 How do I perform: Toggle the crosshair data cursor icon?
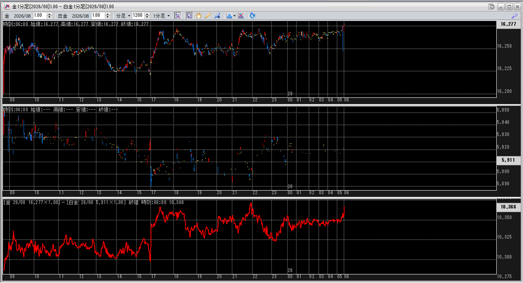[x=178, y=16]
